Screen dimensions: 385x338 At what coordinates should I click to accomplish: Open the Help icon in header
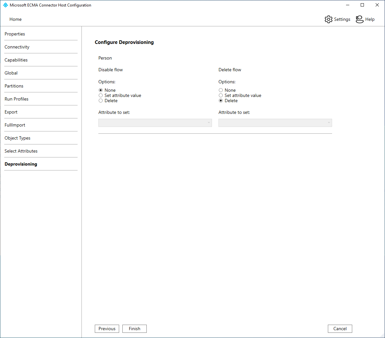[359, 19]
